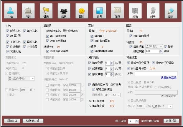The image size is (183, 127).
Task: Open the 信息 envelope icon
Action: pos(117,11)
